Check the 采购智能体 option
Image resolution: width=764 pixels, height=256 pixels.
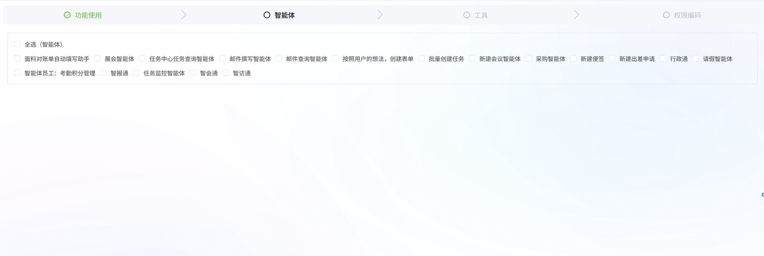coord(529,59)
